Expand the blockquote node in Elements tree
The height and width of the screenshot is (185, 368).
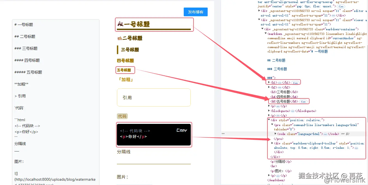point(269,111)
